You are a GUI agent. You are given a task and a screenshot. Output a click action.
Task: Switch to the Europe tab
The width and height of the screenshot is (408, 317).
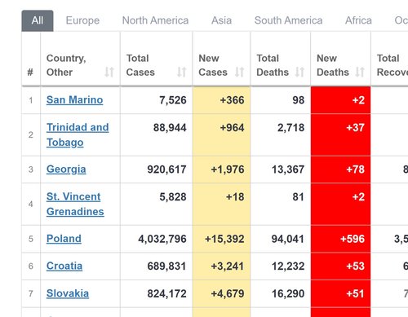82,20
